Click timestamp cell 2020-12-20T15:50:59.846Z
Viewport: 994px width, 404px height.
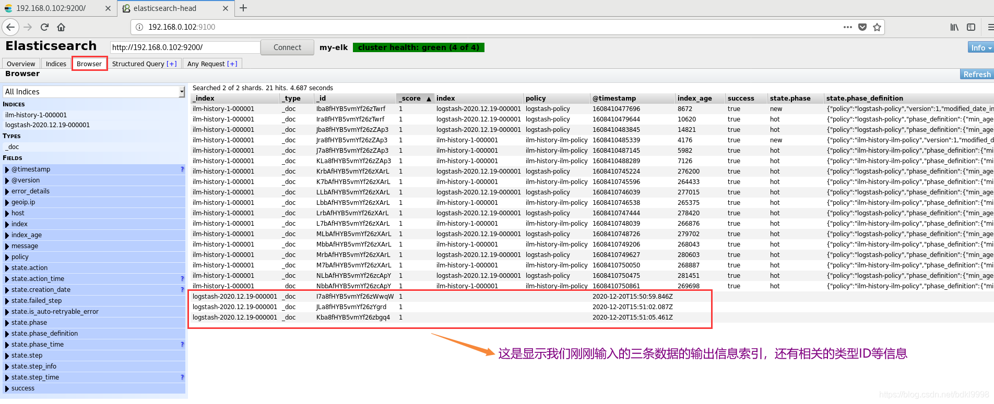(x=632, y=297)
